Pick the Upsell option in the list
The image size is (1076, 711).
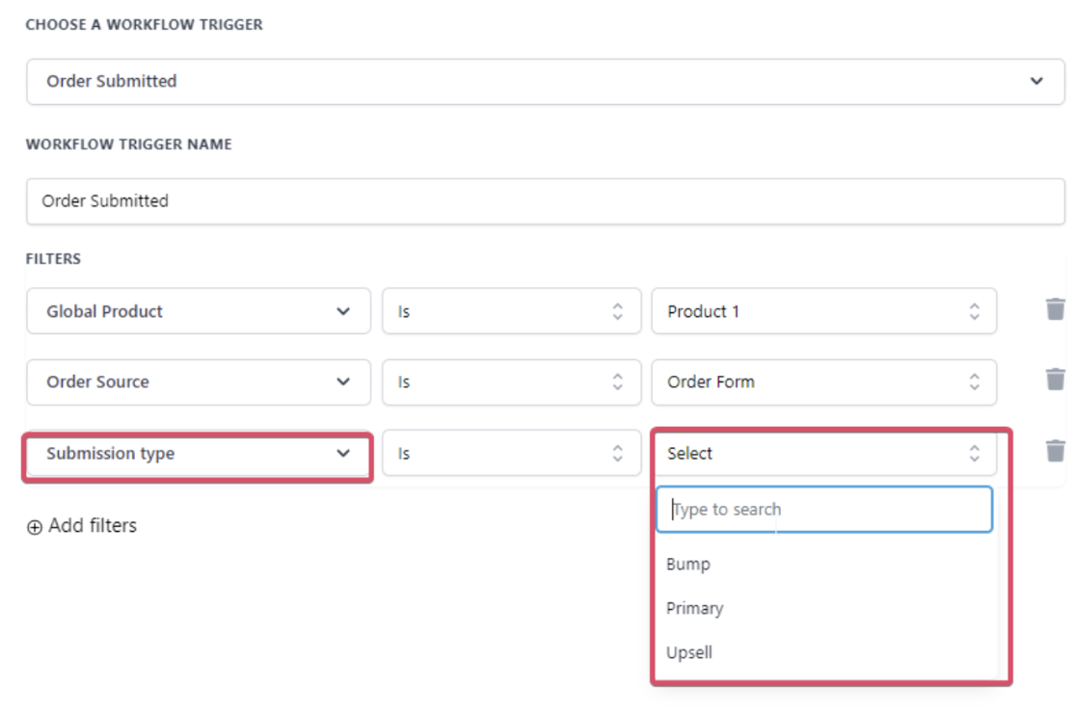[689, 652]
